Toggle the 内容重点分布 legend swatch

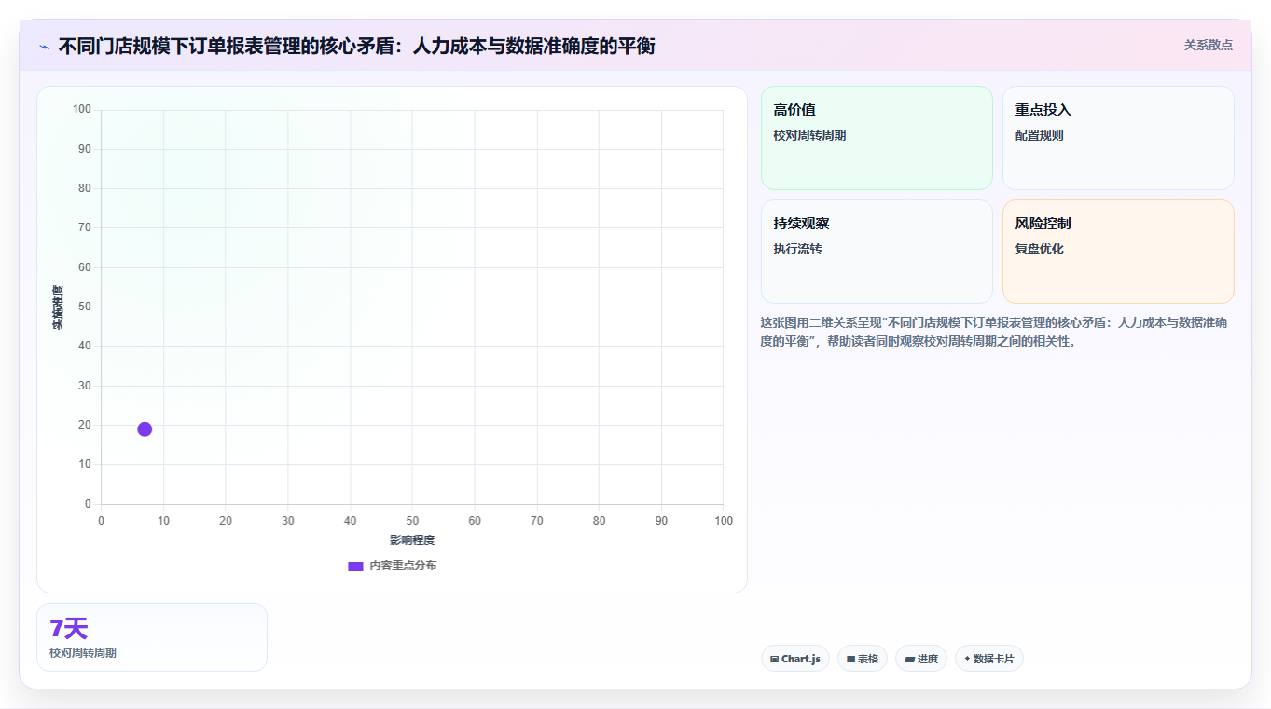pos(355,566)
